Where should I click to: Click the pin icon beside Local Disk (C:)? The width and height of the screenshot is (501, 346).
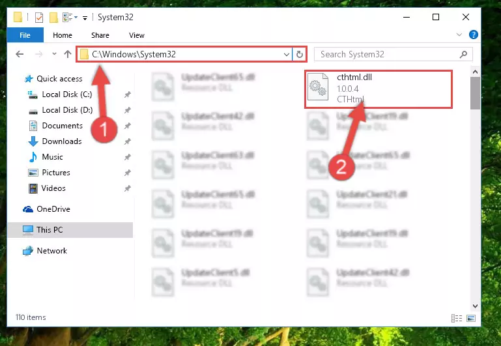tap(128, 94)
